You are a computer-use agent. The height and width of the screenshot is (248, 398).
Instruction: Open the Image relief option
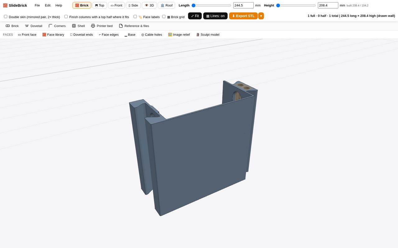point(179,35)
